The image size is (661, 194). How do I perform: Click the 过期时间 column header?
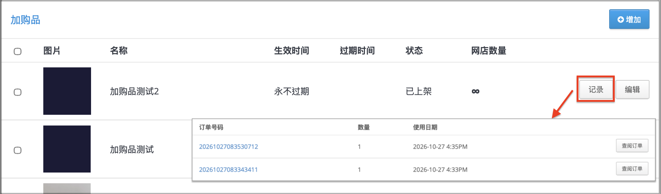[x=357, y=51]
